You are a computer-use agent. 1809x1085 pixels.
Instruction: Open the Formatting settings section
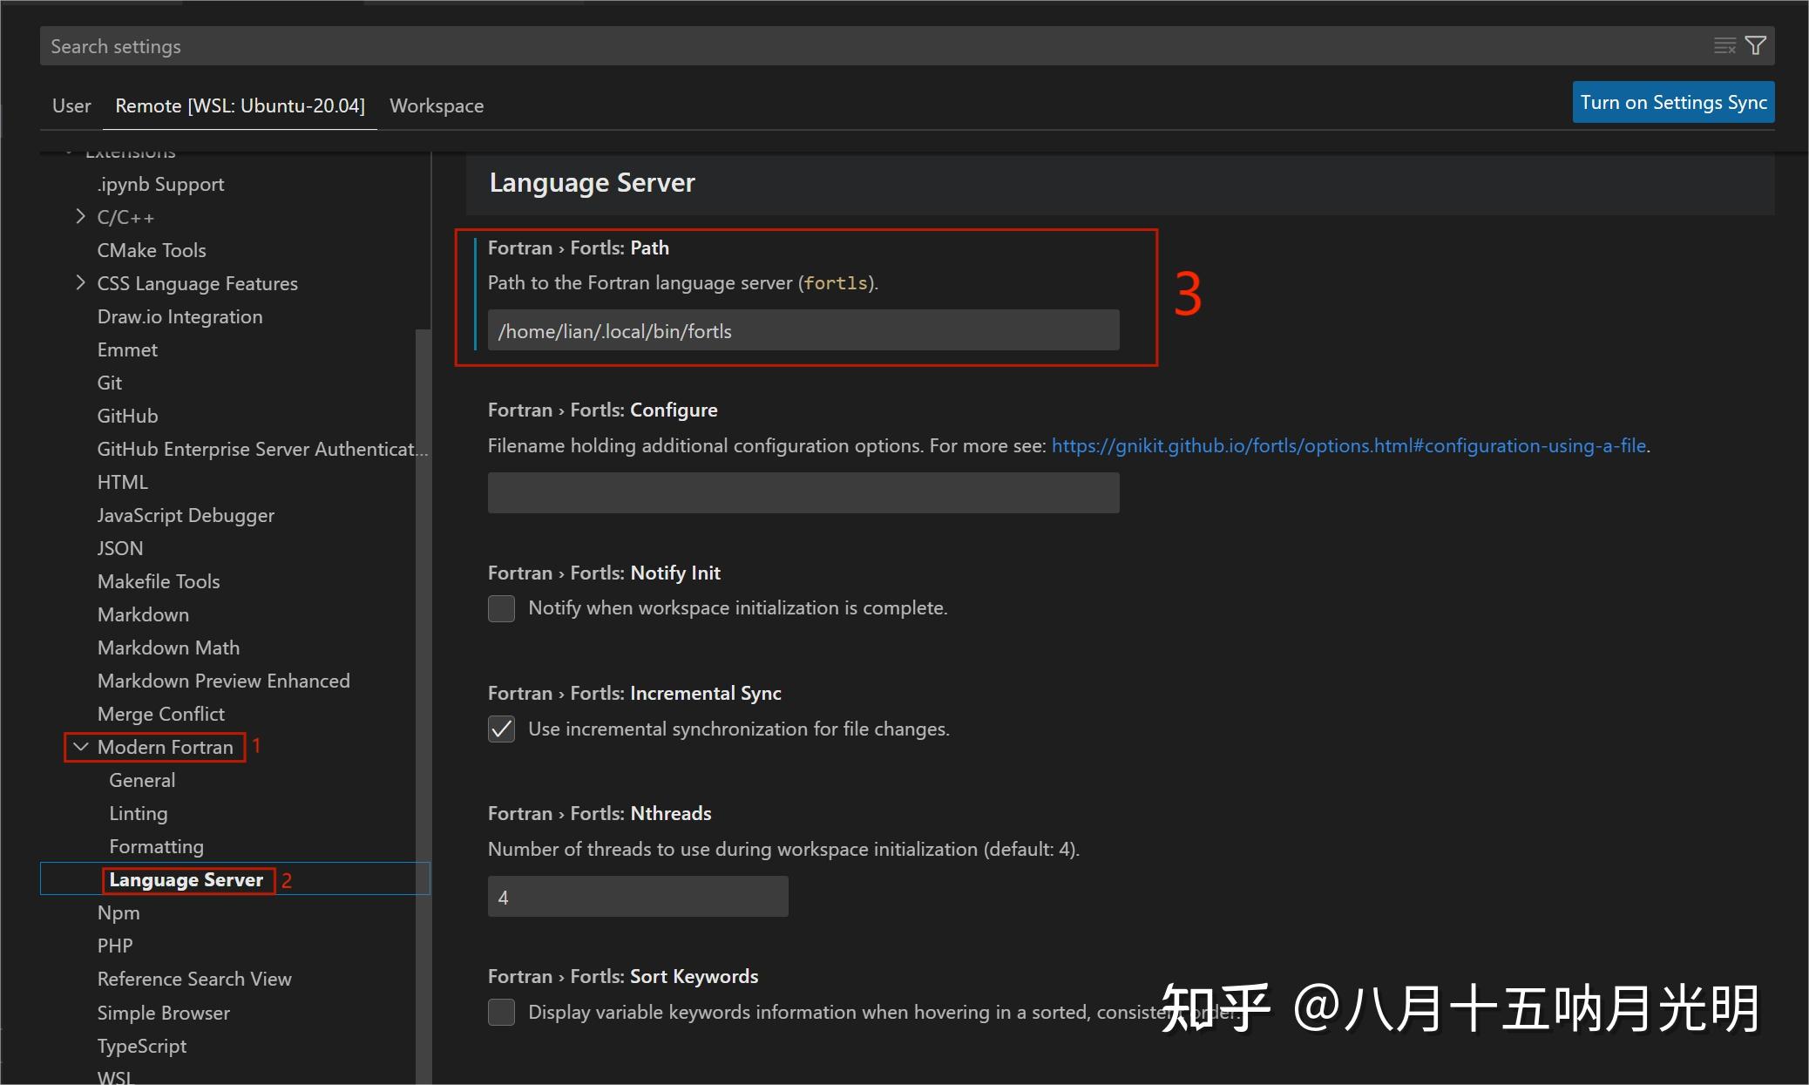click(x=156, y=845)
